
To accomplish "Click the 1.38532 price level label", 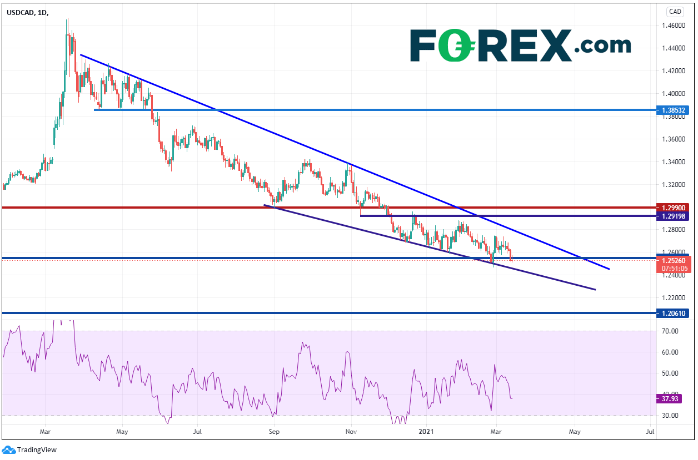I will click(672, 110).
